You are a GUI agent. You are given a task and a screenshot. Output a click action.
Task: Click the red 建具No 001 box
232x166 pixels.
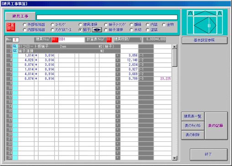[55, 40]
